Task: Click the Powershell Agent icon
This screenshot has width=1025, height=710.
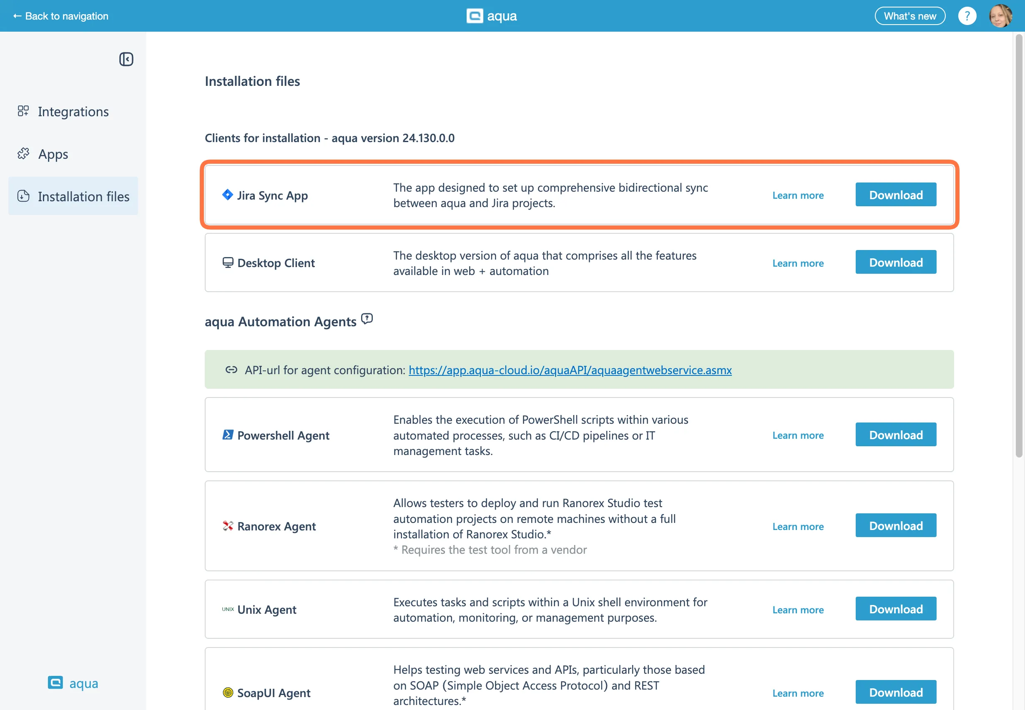Action: coord(228,435)
